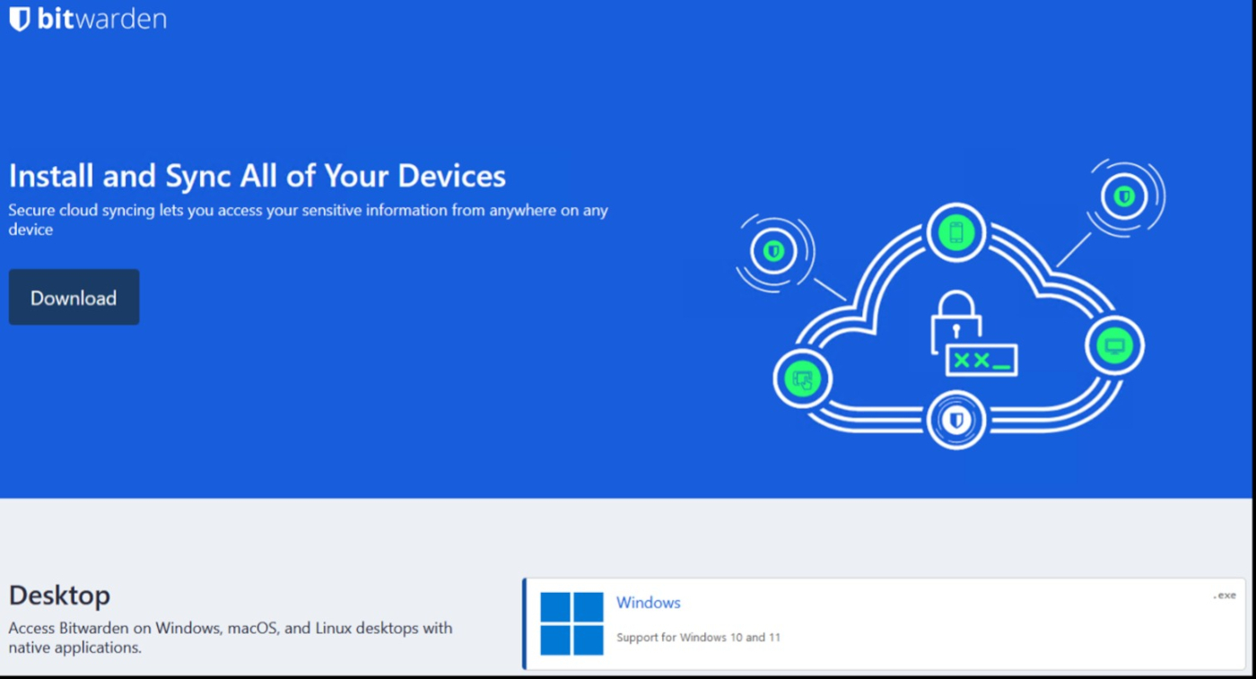Screen dimensions: 1256x679
Task: Click the green mobile phone icon atop the cloud
Action: point(955,231)
